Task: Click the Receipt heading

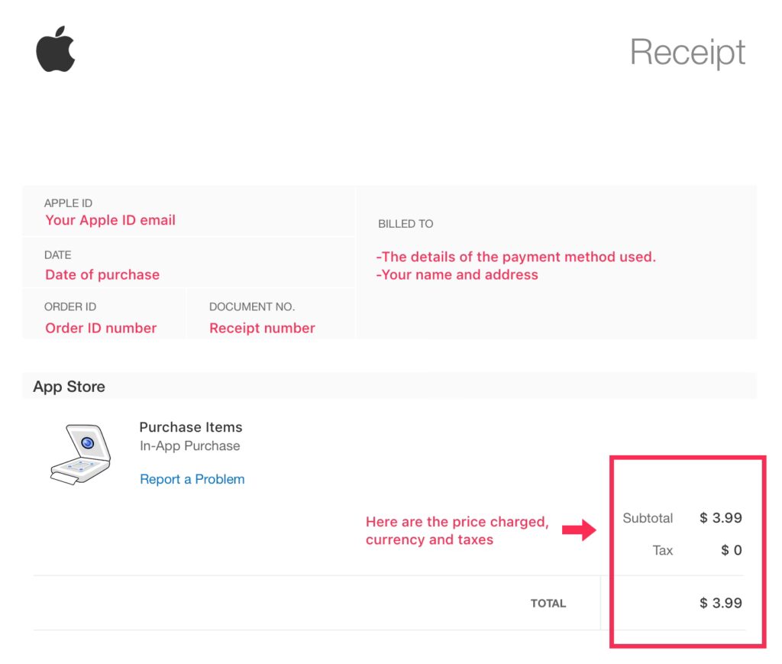Action: 687,53
